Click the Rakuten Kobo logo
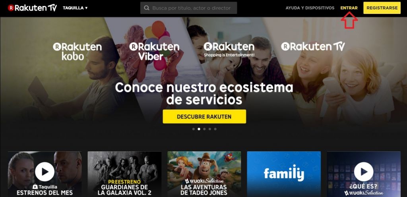Screen dimensions: 407x197 78,51
